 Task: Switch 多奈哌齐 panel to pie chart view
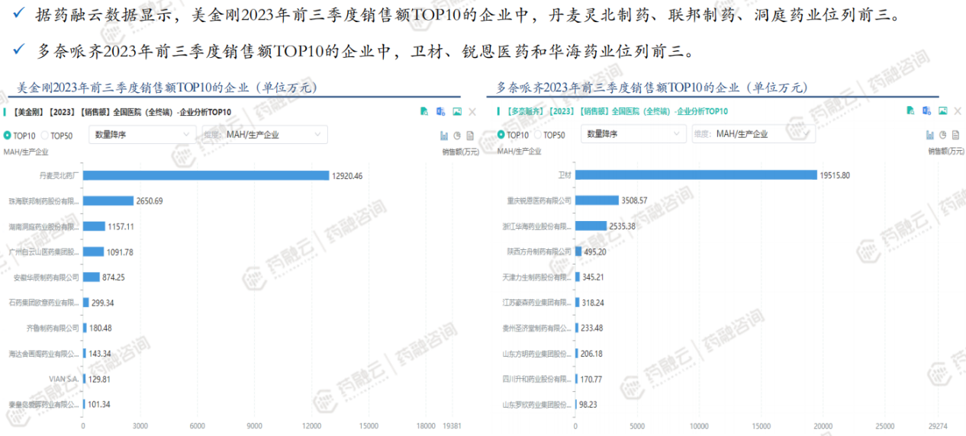pyautogui.click(x=943, y=135)
